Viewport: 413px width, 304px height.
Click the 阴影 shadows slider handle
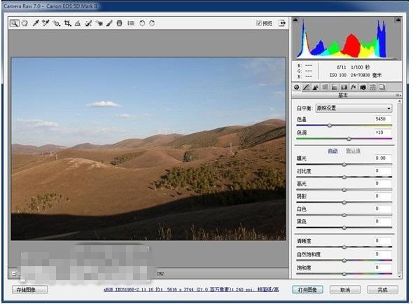344,202
